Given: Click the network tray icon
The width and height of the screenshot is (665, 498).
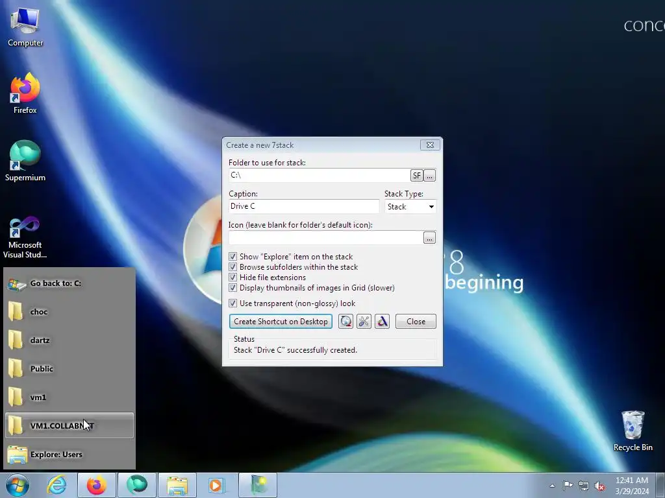Looking at the screenshot, I should 584,486.
